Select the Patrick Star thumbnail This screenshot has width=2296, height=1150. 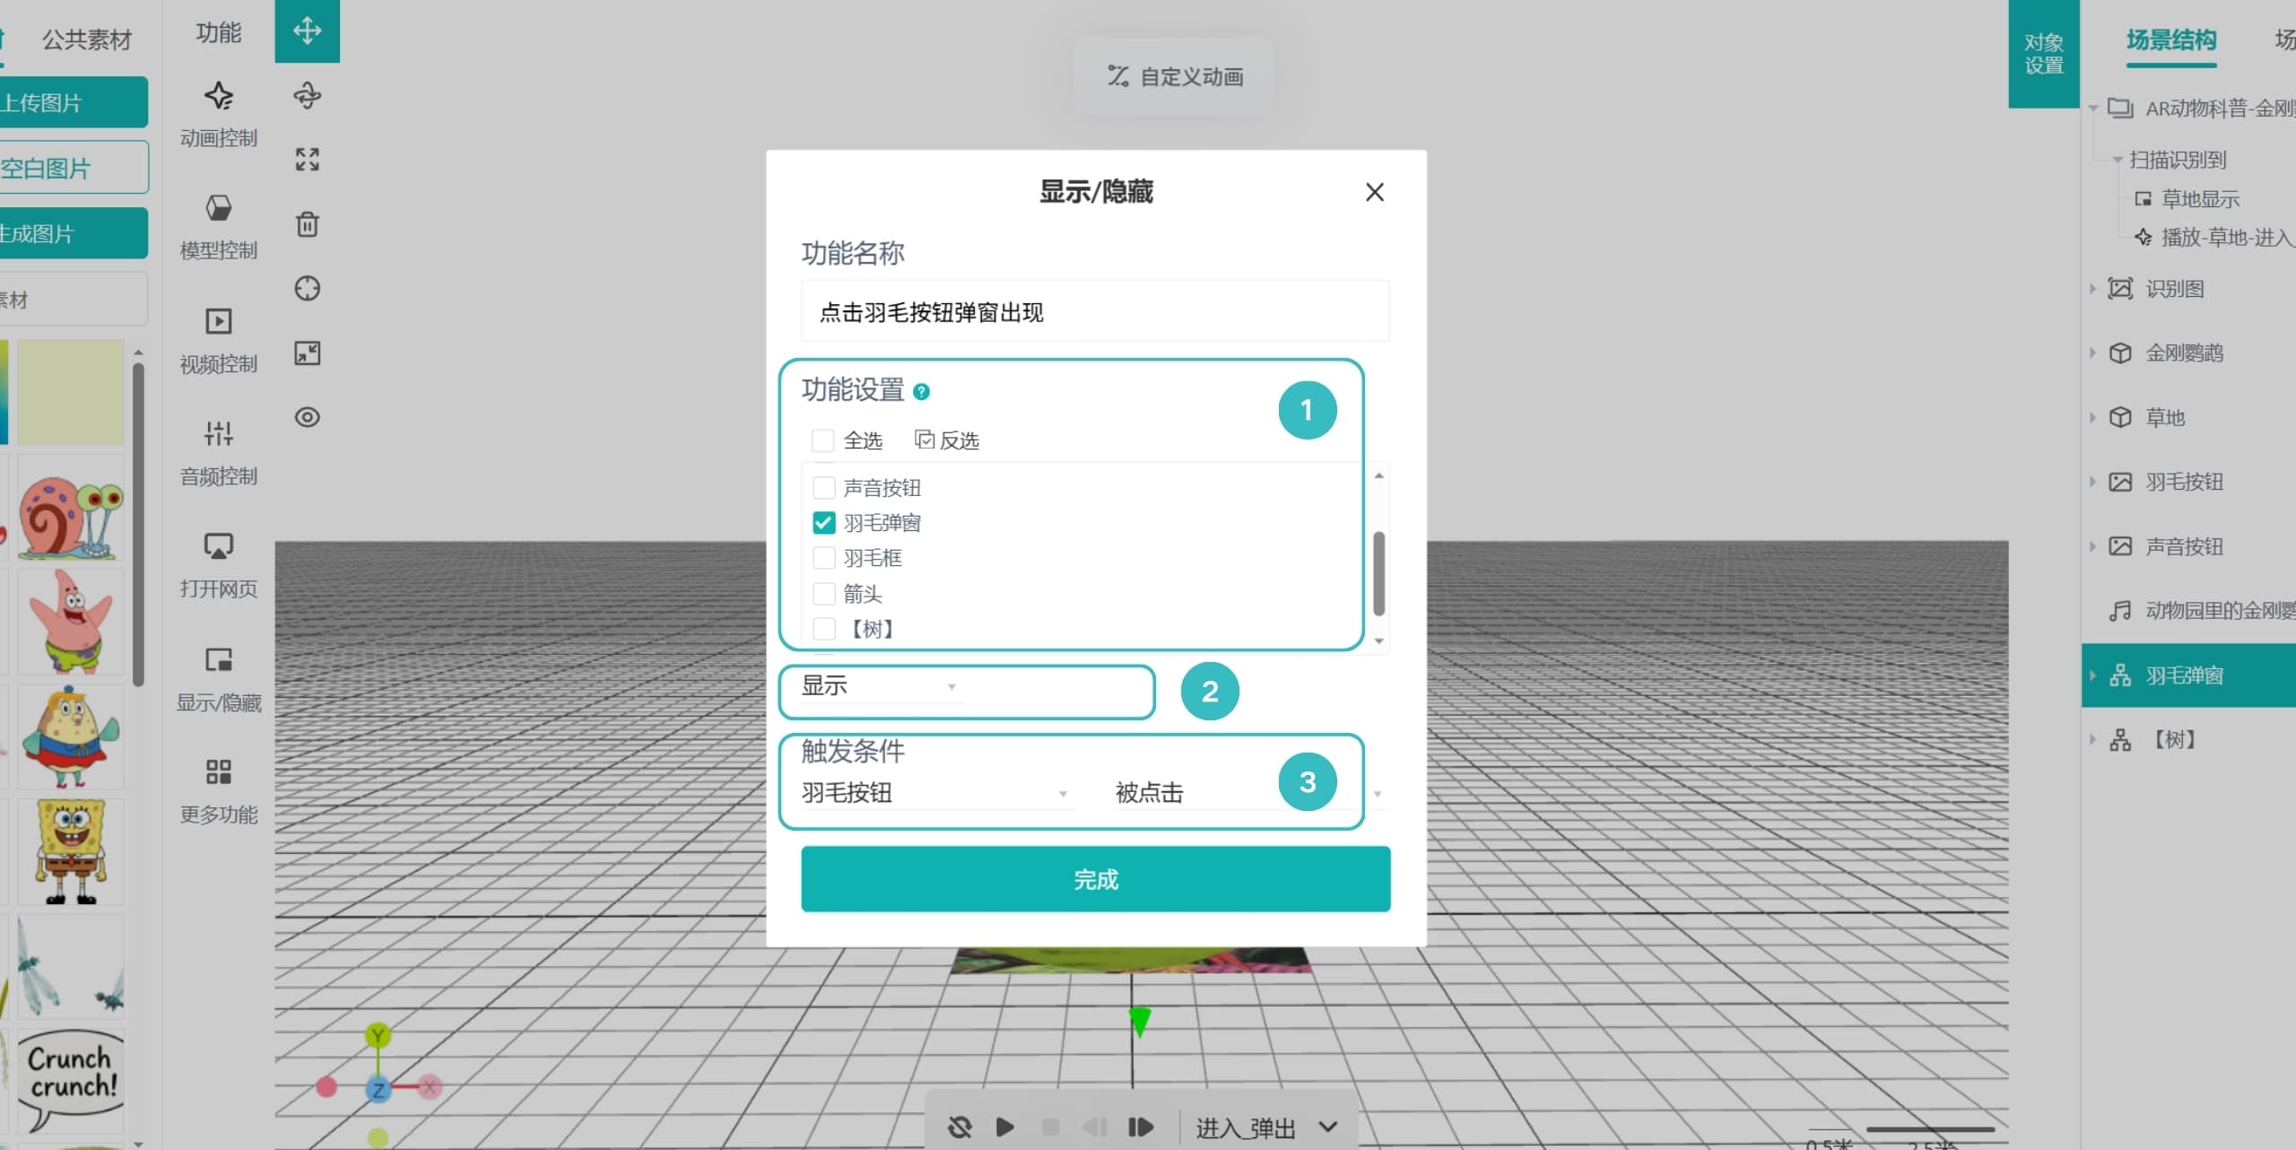tap(71, 622)
